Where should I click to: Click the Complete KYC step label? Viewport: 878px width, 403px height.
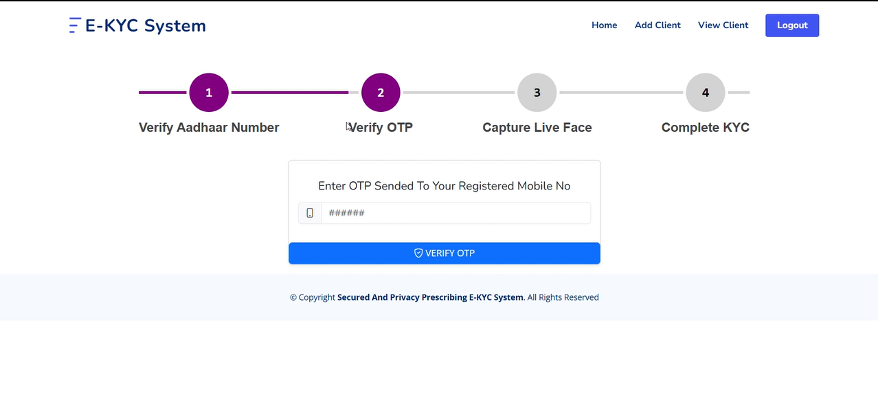pos(705,127)
